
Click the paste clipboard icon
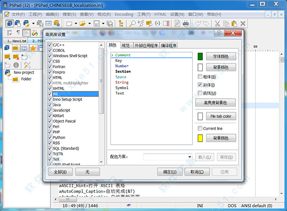click(234, 23)
